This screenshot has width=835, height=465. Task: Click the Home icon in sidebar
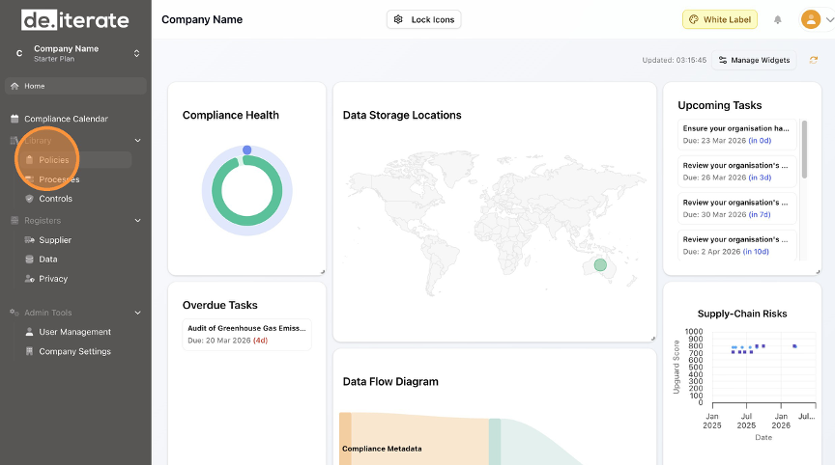[x=14, y=86]
